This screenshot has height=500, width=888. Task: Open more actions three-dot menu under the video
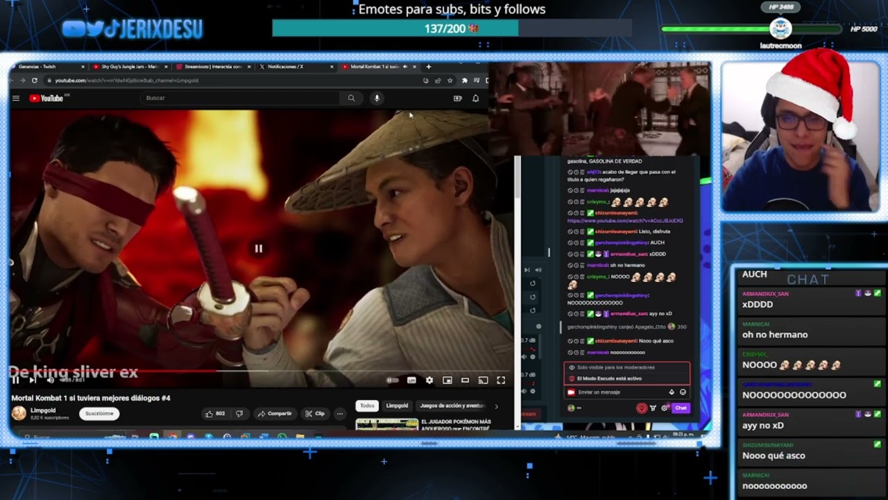[x=340, y=413]
